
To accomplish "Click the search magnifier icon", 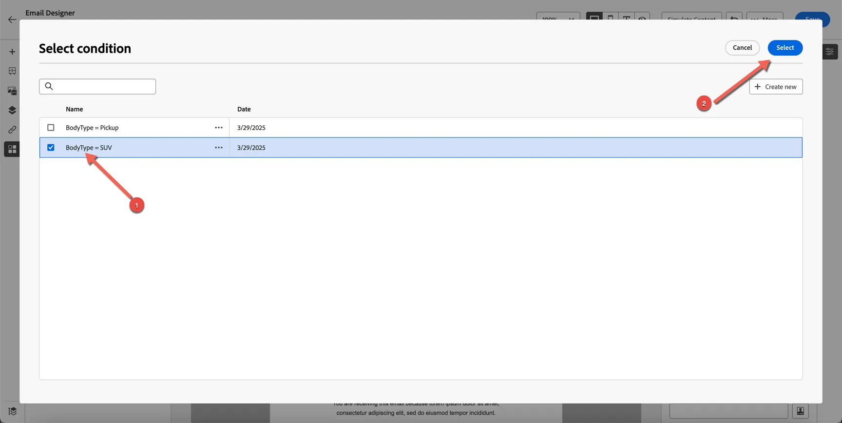I will coord(49,86).
